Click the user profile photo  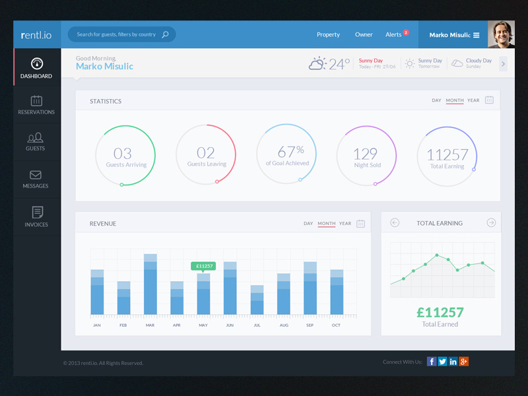(501, 34)
